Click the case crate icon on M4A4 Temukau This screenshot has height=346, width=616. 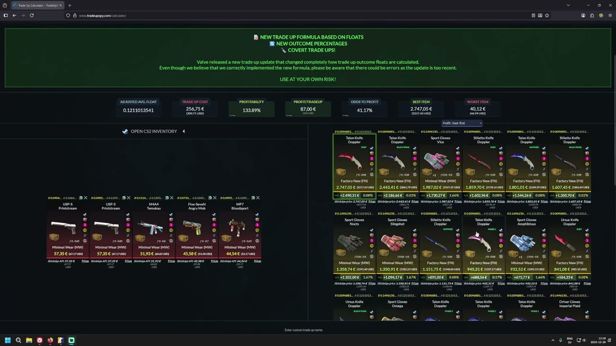[x=140, y=238]
